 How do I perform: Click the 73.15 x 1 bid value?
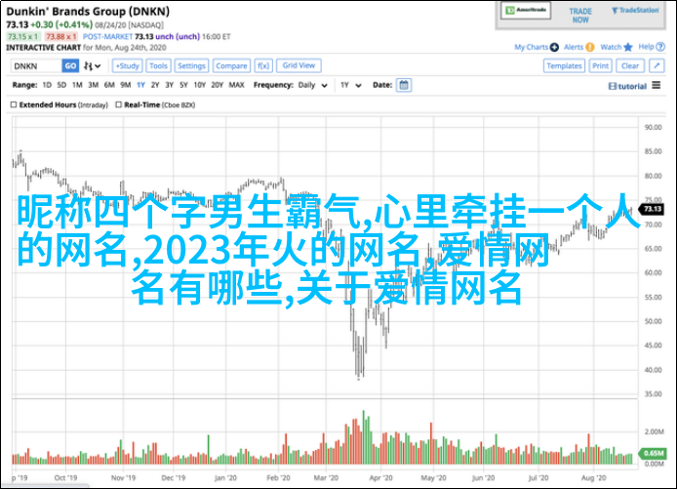(x=22, y=37)
